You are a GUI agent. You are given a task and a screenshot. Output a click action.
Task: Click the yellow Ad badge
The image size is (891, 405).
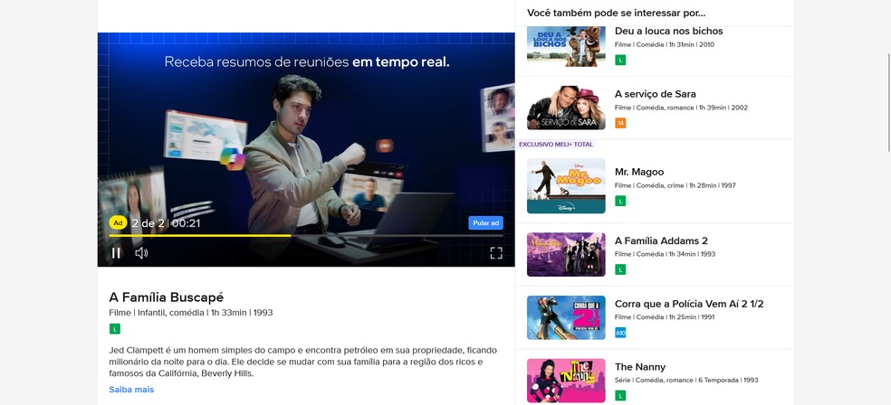(x=119, y=223)
